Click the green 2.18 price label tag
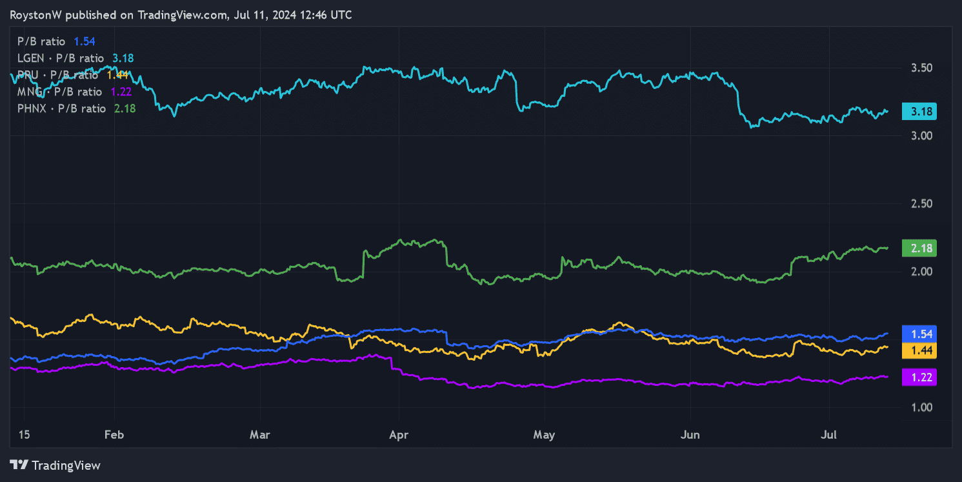Screen dimensions: 962x482 tap(919, 248)
